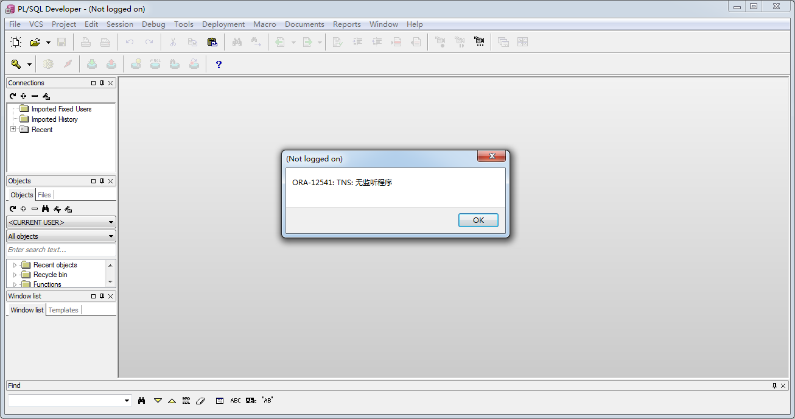Viewport: 795px width, 419px height.
Task: Expand the Recycle bin tree node
Action: click(15, 275)
